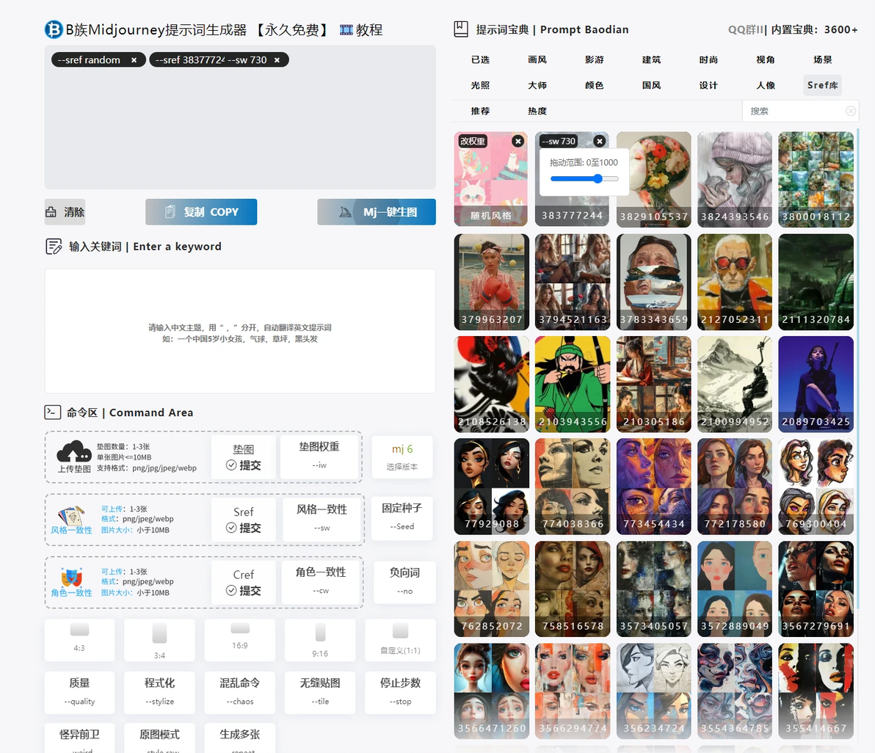Sort by 热度 popularity
This screenshot has width=875, height=753.
[x=537, y=111]
